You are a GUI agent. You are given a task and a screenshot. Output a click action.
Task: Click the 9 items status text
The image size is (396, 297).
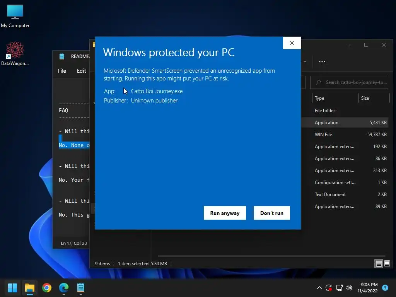[102, 264]
